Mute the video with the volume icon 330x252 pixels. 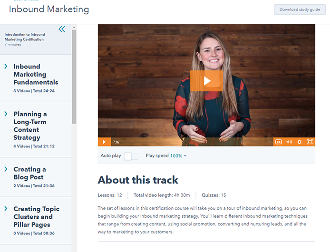[289, 142]
